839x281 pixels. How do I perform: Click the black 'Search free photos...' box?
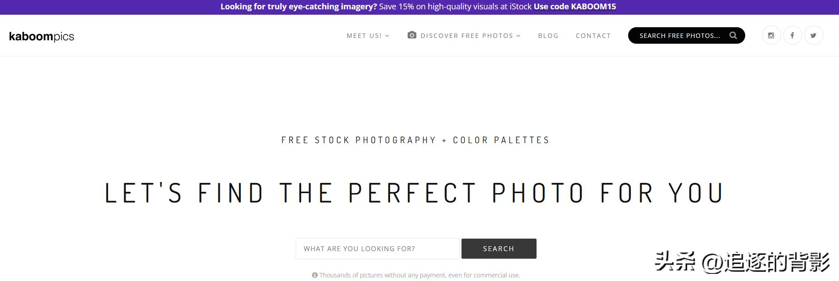click(x=679, y=36)
